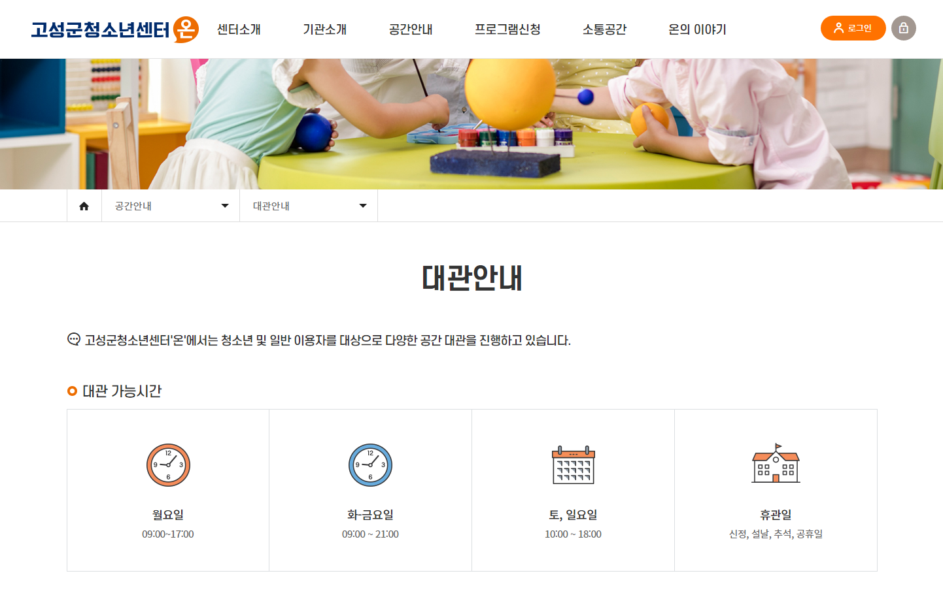
Task: Open the 프로그램신청 menu
Action: [507, 29]
